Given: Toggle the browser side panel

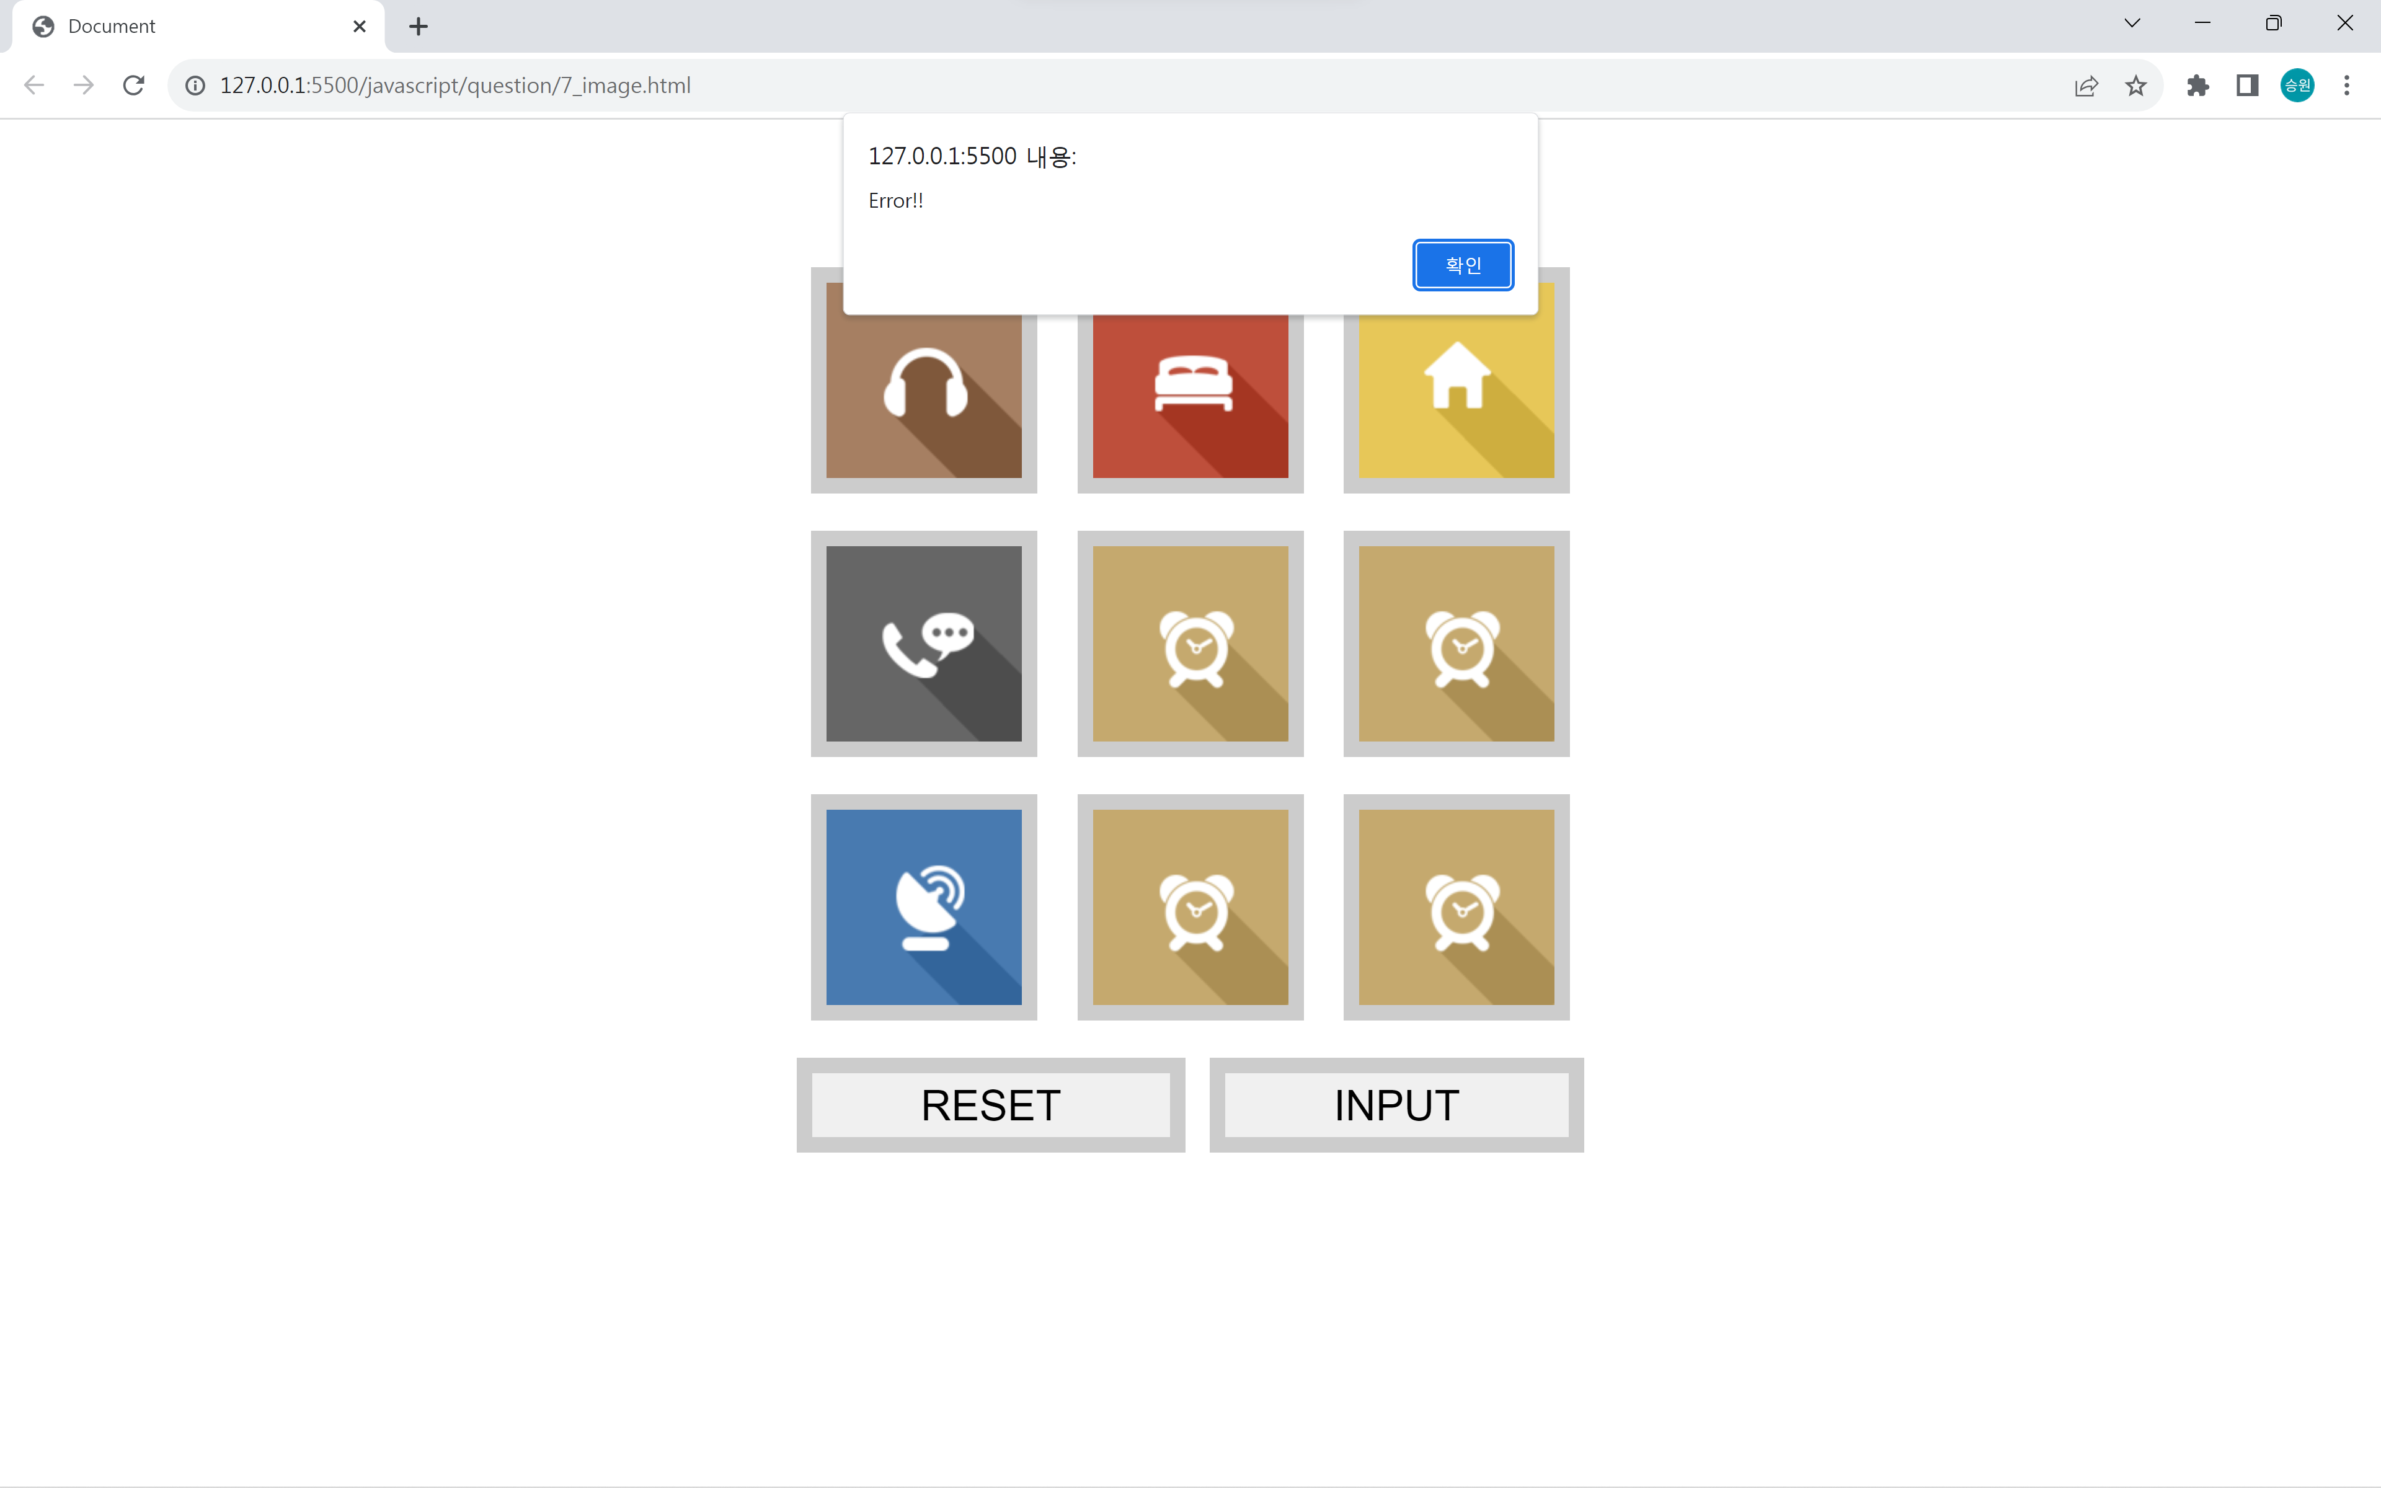Looking at the screenshot, I should pos(2246,86).
